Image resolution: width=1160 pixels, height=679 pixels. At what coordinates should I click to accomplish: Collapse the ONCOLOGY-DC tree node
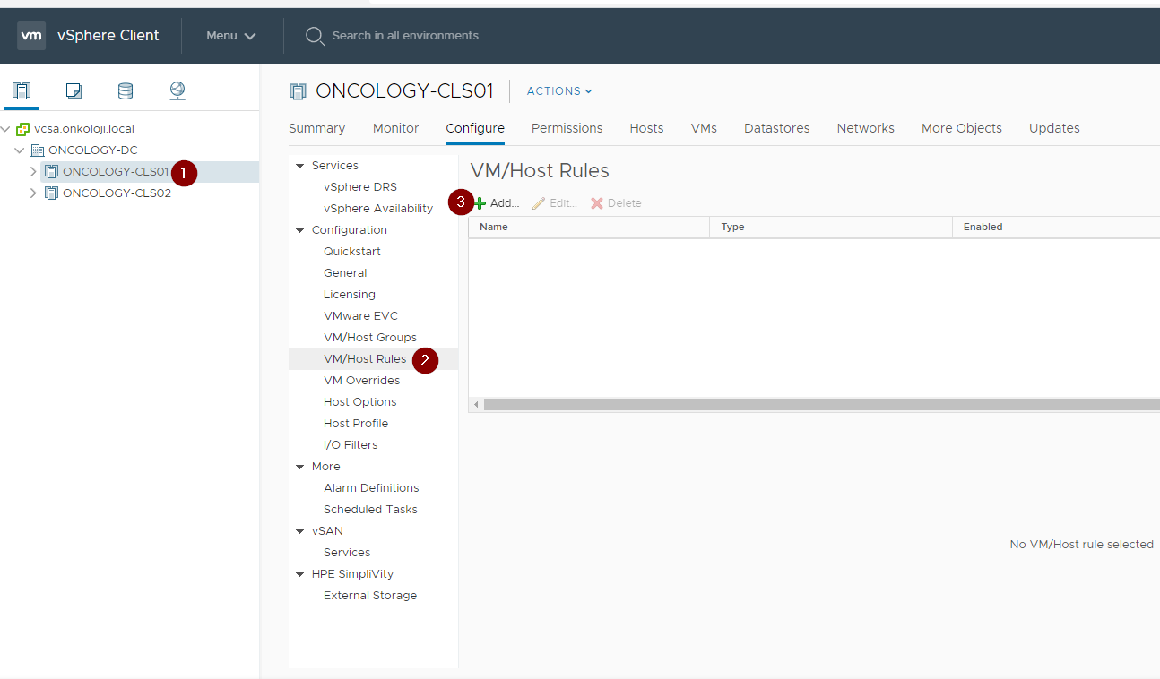tap(21, 150)
